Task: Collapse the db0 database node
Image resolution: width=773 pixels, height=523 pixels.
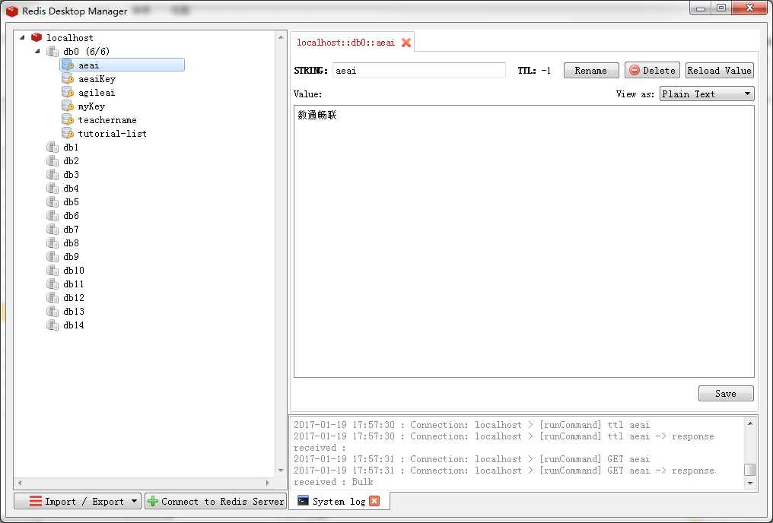Action: click(38, 51)
